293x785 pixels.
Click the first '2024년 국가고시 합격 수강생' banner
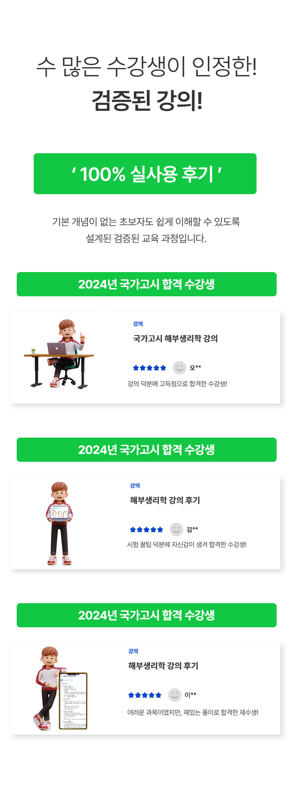point(146,284)
